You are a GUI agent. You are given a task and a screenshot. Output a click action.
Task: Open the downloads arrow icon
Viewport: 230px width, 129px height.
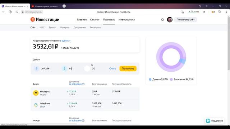[226, 12]
